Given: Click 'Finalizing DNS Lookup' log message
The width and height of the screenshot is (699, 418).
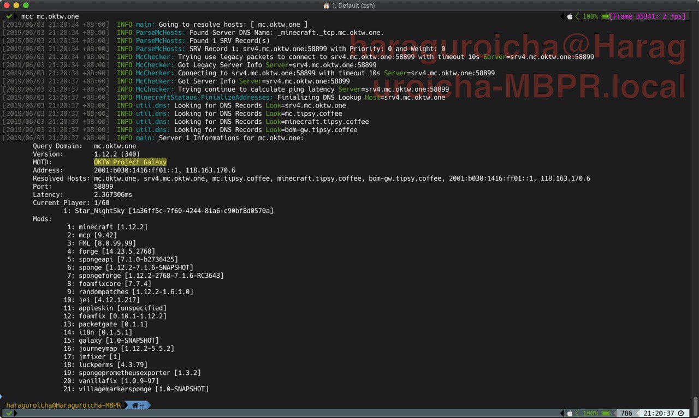Looking at the screenshot, I should [320, 98].
